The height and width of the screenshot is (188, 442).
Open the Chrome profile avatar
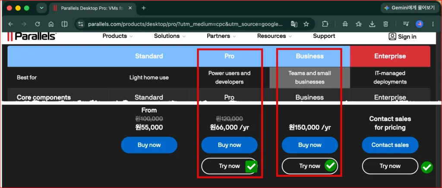pos(420,24)
